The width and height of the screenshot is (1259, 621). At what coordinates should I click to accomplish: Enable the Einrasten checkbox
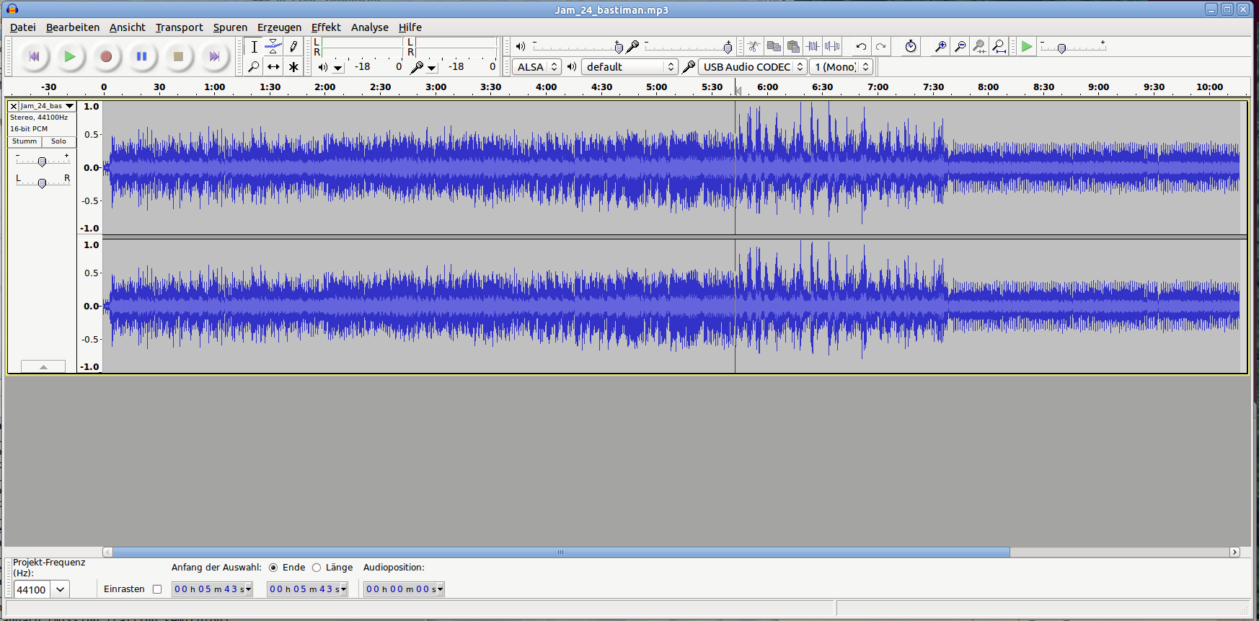coord(157,589)
